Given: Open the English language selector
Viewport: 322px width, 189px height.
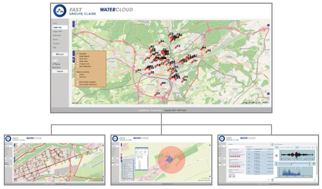Looking at the screenshot, I should pyautogui.click(x=60, y=54).
